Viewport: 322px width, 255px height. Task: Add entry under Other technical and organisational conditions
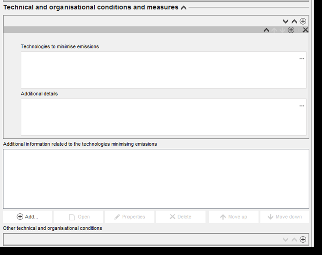tap(303, 239)
